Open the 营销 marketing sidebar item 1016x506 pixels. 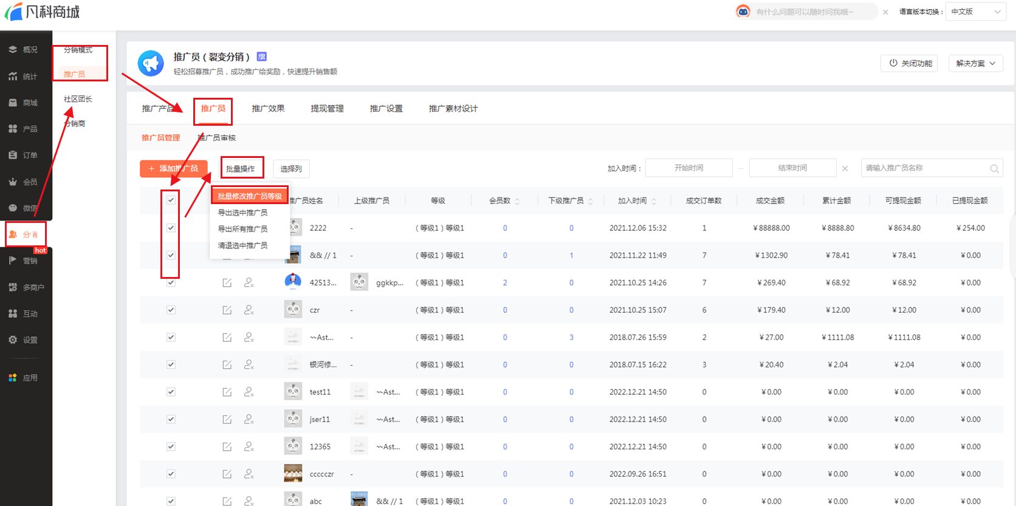[x=23, y=261]
